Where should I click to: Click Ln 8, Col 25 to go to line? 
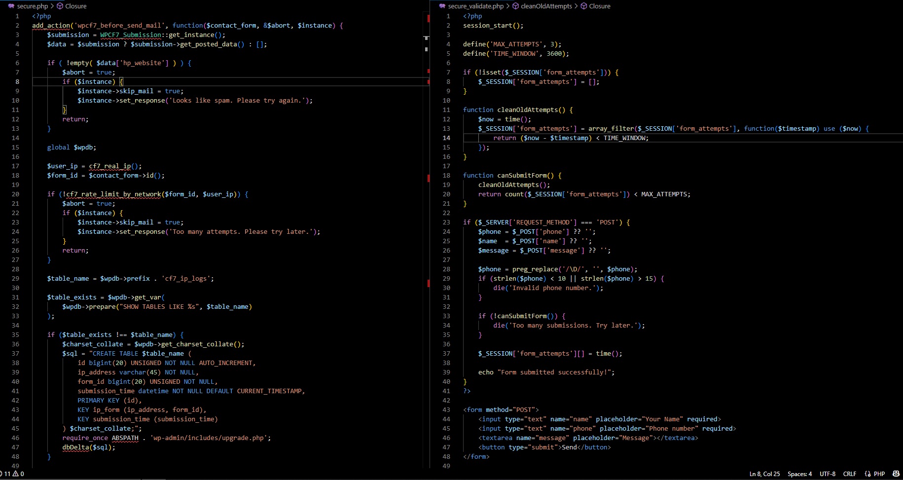click(x=764, y=474)
